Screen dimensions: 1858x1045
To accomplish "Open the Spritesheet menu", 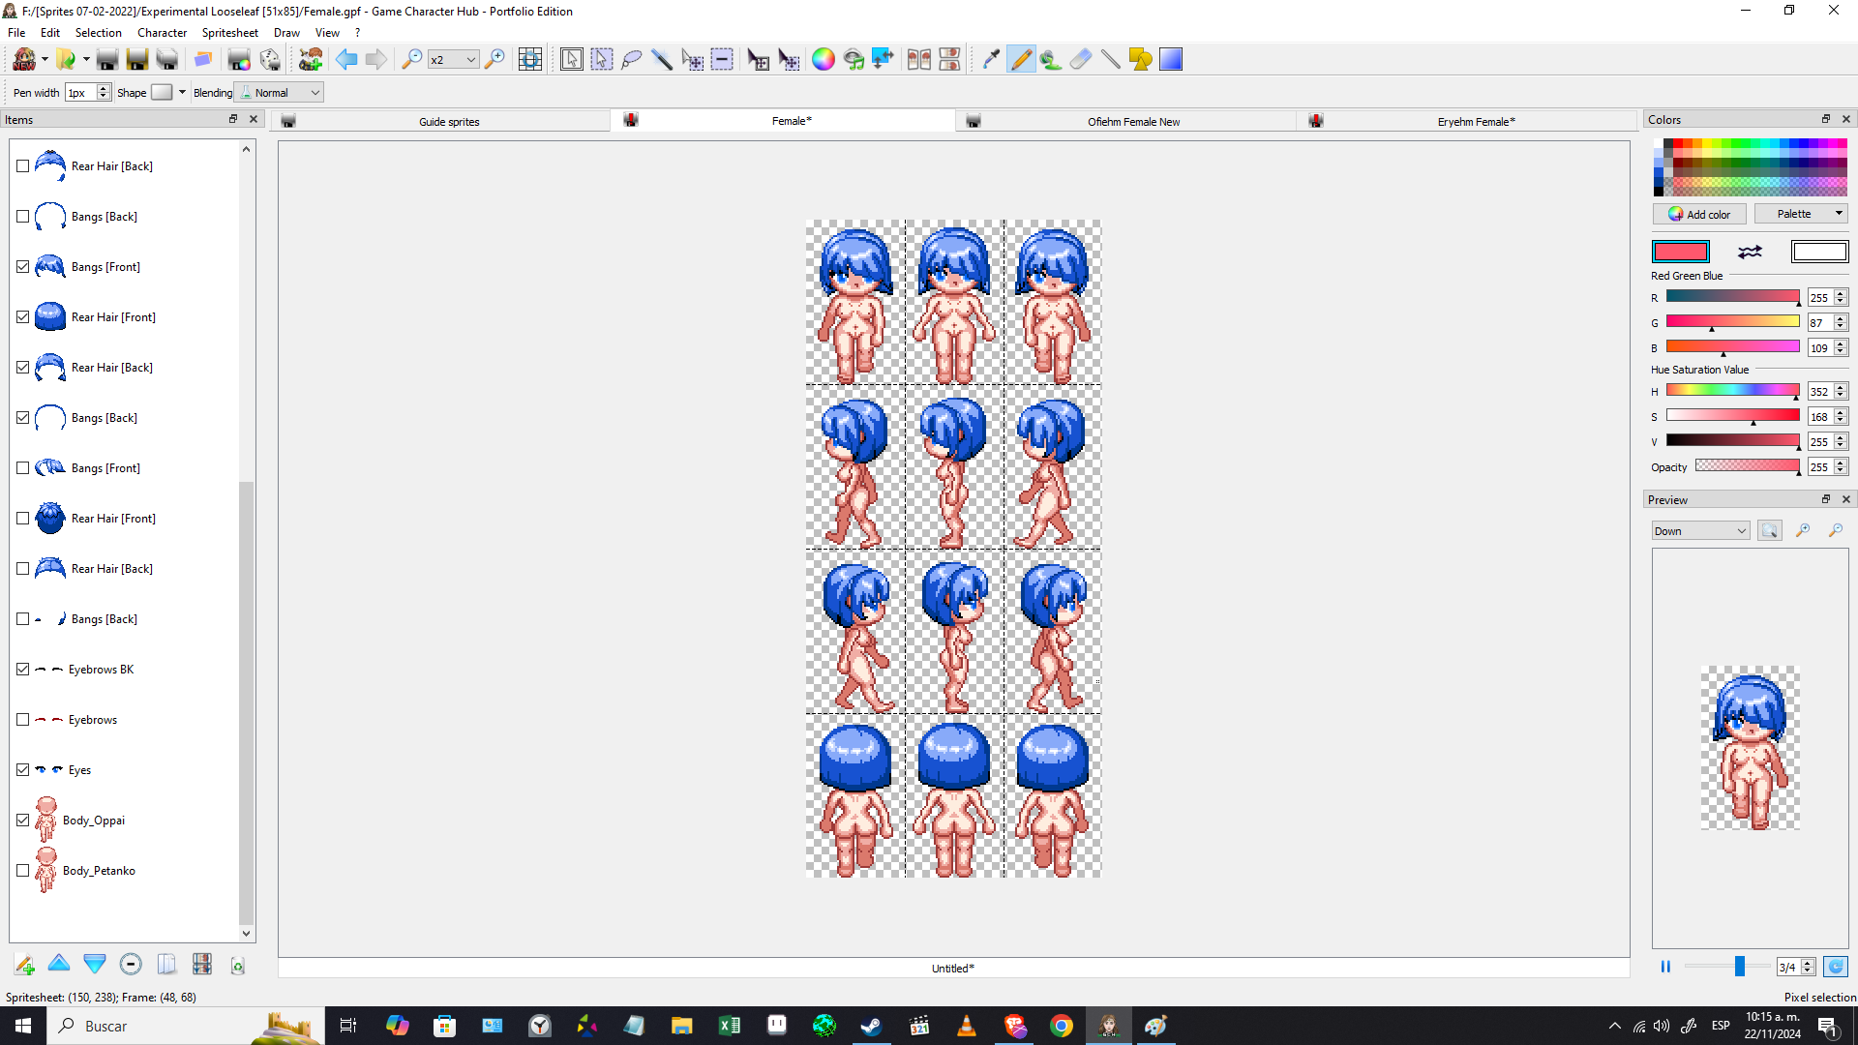I will point(229,32).
